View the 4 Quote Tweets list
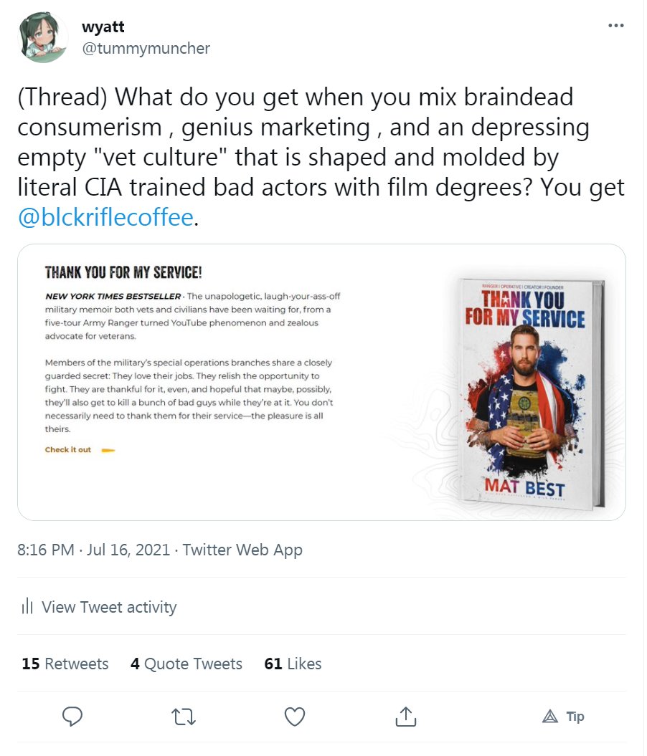The image size is (647, 756). [186, 664]
